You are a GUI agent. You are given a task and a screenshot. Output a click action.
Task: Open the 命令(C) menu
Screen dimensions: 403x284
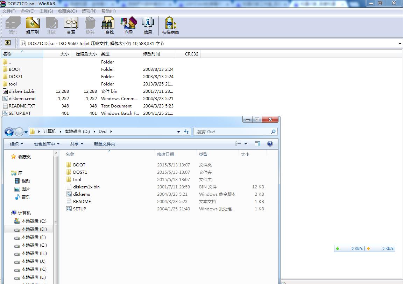click(28, 11)
